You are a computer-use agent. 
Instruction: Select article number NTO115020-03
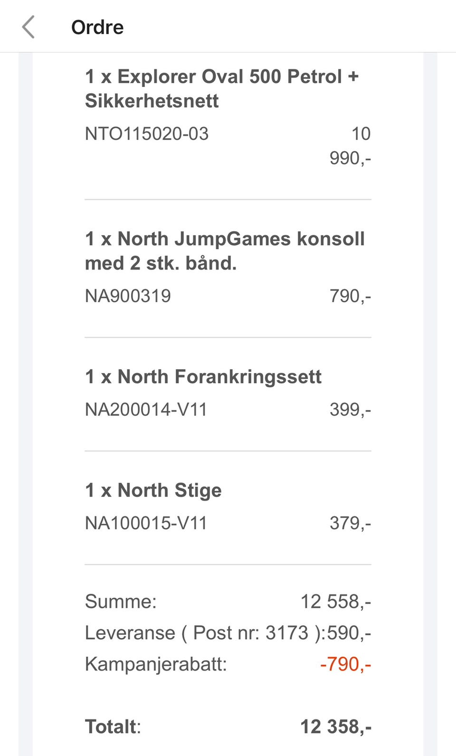pyautogui.click(x=147, y=134)
